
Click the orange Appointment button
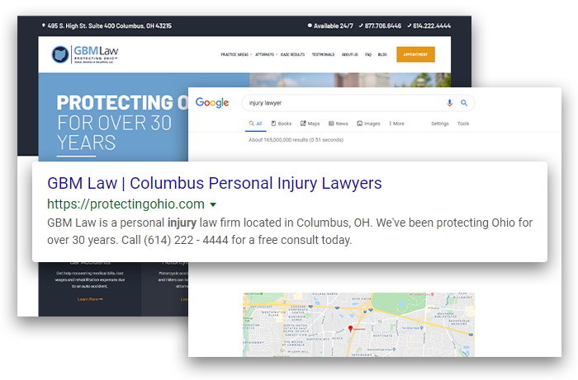point(415,54)
